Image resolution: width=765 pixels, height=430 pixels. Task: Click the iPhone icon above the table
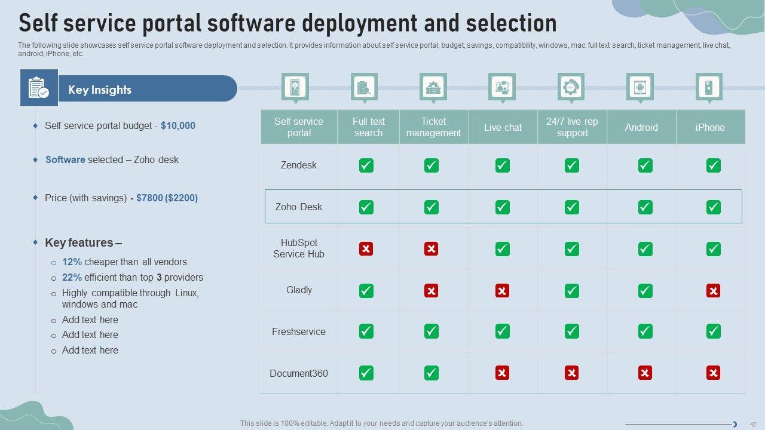click(x=709, y=88)
